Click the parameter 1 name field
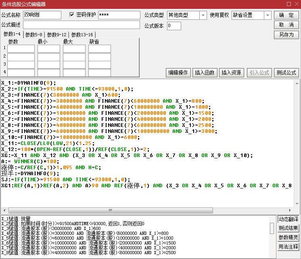The width and height of the screenshot is (301, 259). (21, 49)
